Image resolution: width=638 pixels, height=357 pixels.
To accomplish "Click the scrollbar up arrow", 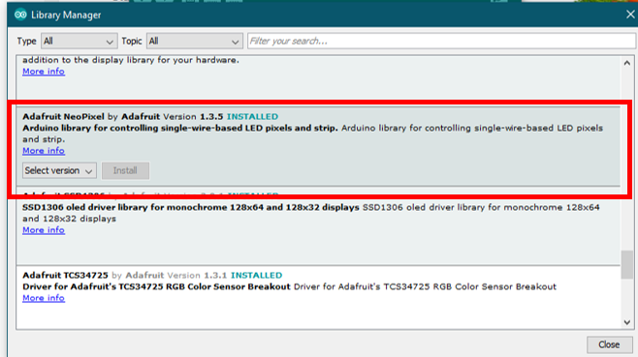I will tap(627, 63).
